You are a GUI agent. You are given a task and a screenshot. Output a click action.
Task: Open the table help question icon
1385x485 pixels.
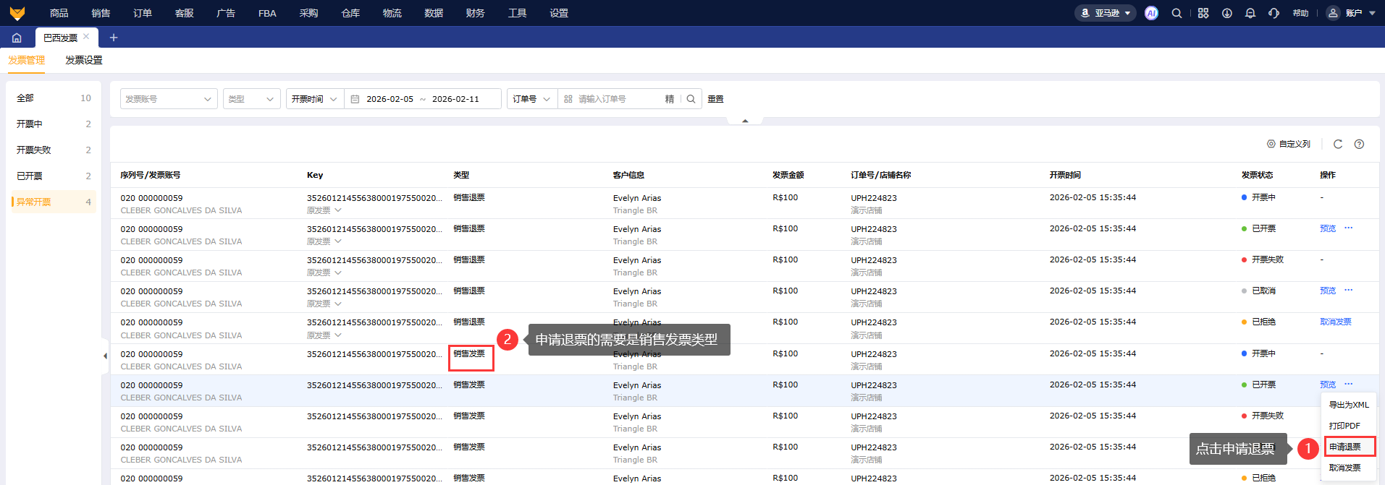click(x=1359, y=144)
